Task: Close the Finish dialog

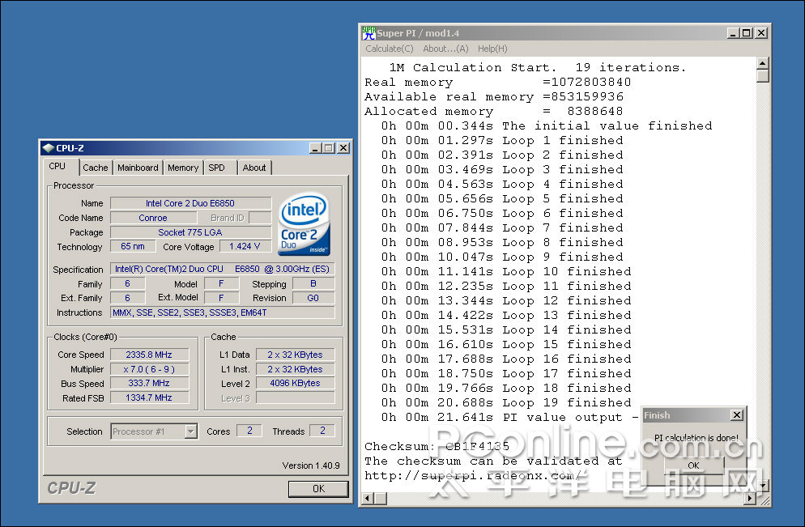Action: (x=737, y=415)
